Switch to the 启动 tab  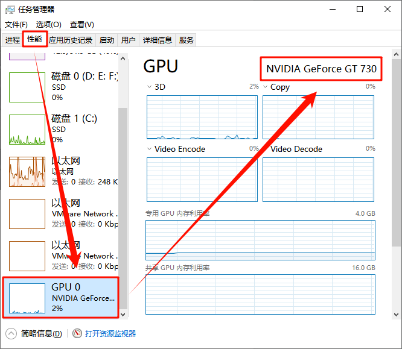point(107,40)
